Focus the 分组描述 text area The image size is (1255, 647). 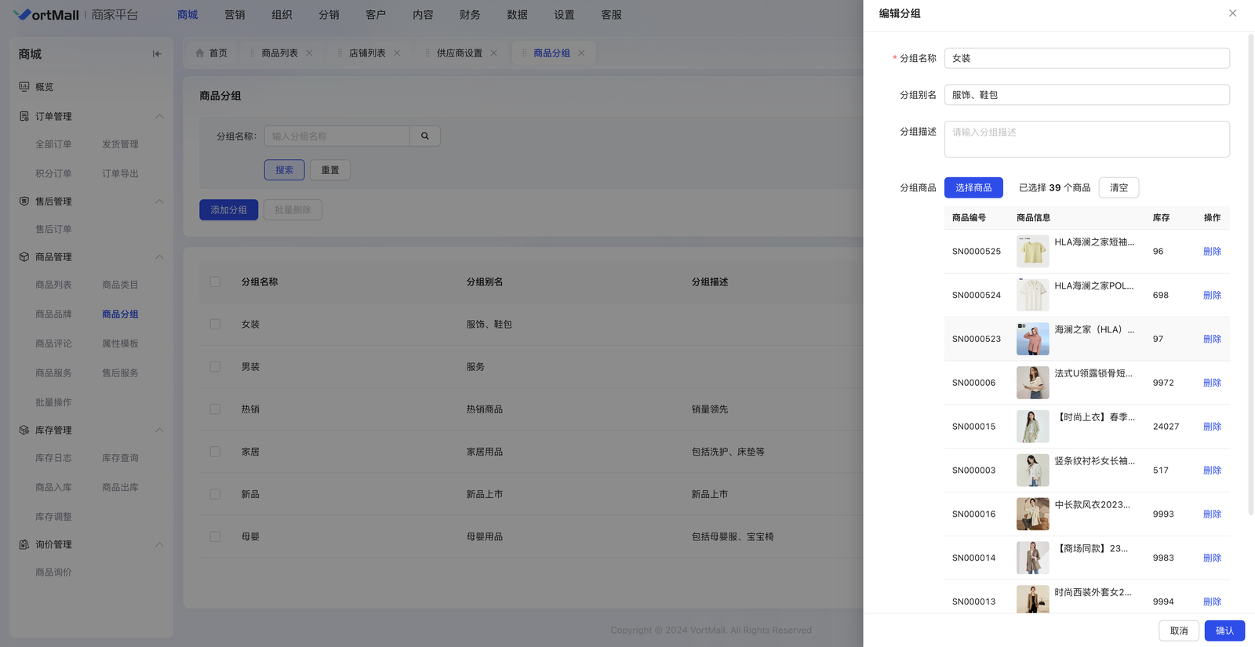[1086, 139]
